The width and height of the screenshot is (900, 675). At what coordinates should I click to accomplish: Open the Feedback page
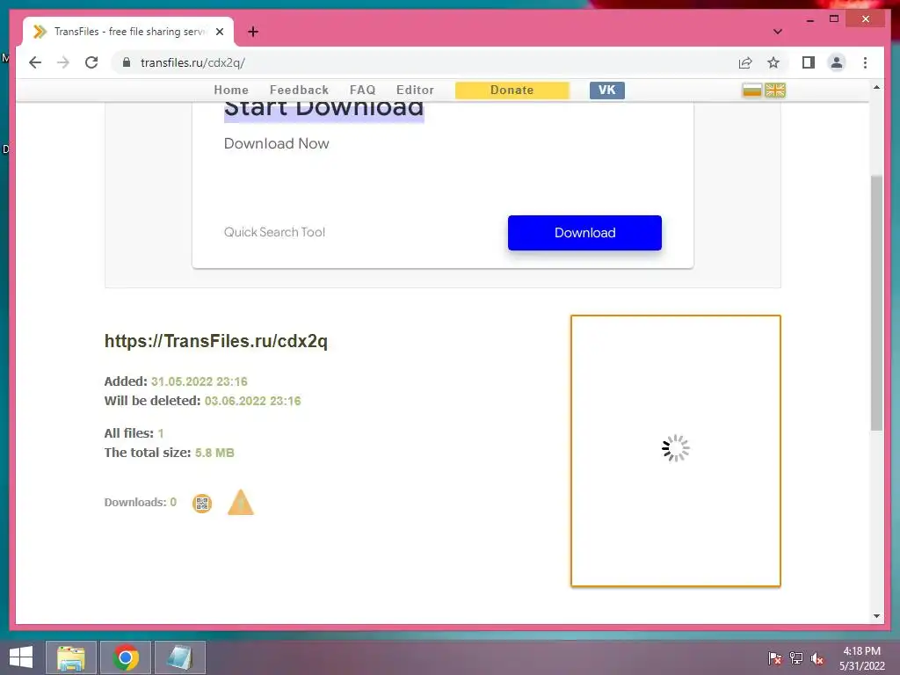[x=299, y=91]
